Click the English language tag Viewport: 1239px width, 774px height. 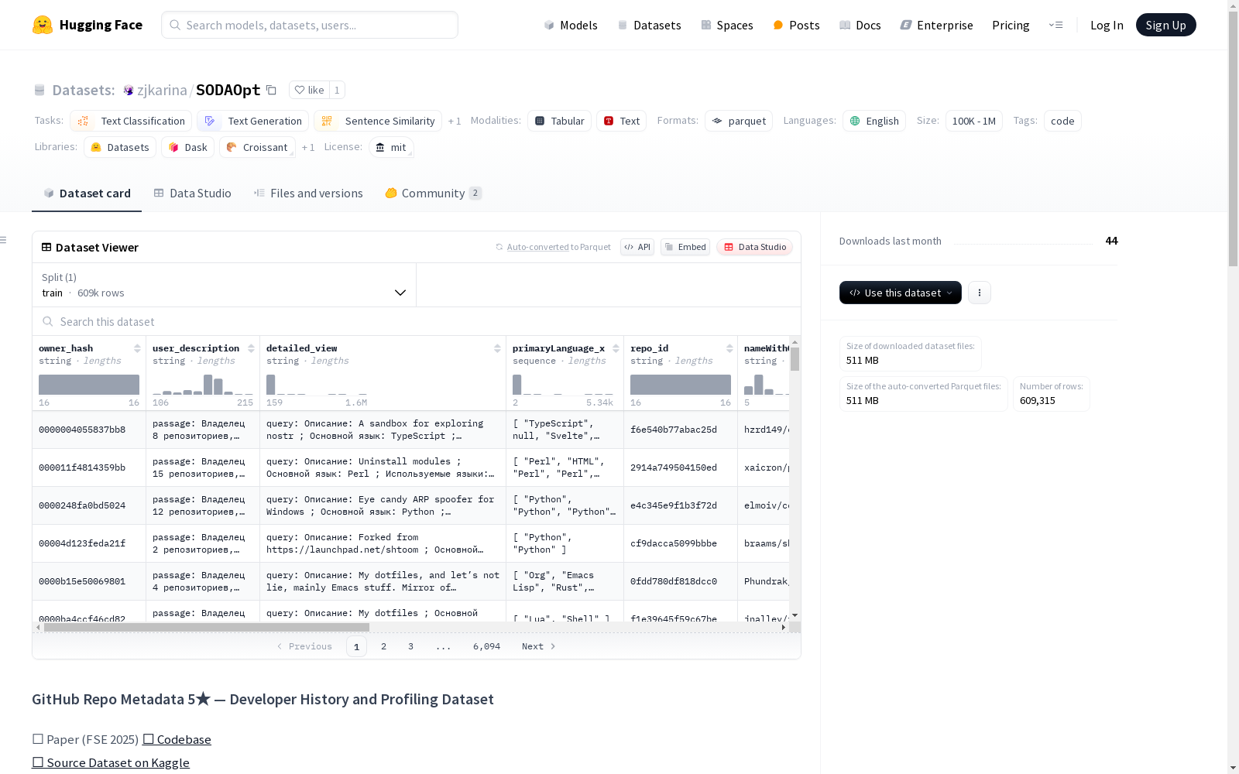coord(874,121)
